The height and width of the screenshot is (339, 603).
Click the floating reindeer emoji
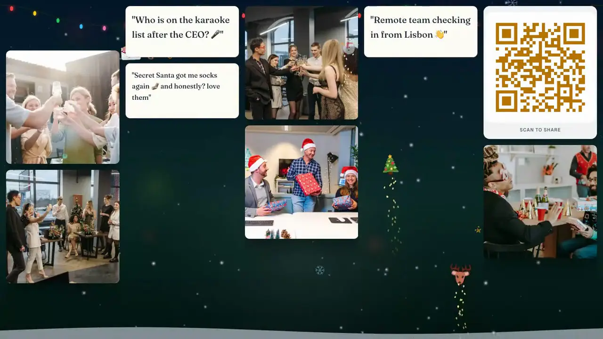point(460,274)
